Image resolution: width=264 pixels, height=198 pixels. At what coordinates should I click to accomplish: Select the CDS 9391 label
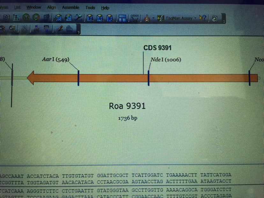(158, 48)
